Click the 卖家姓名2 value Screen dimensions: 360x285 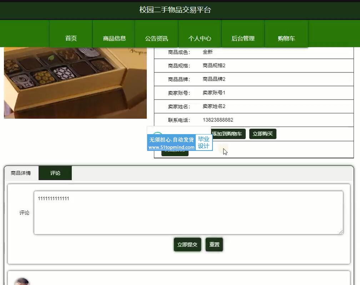pyautogui.click(x=214, y=106)
